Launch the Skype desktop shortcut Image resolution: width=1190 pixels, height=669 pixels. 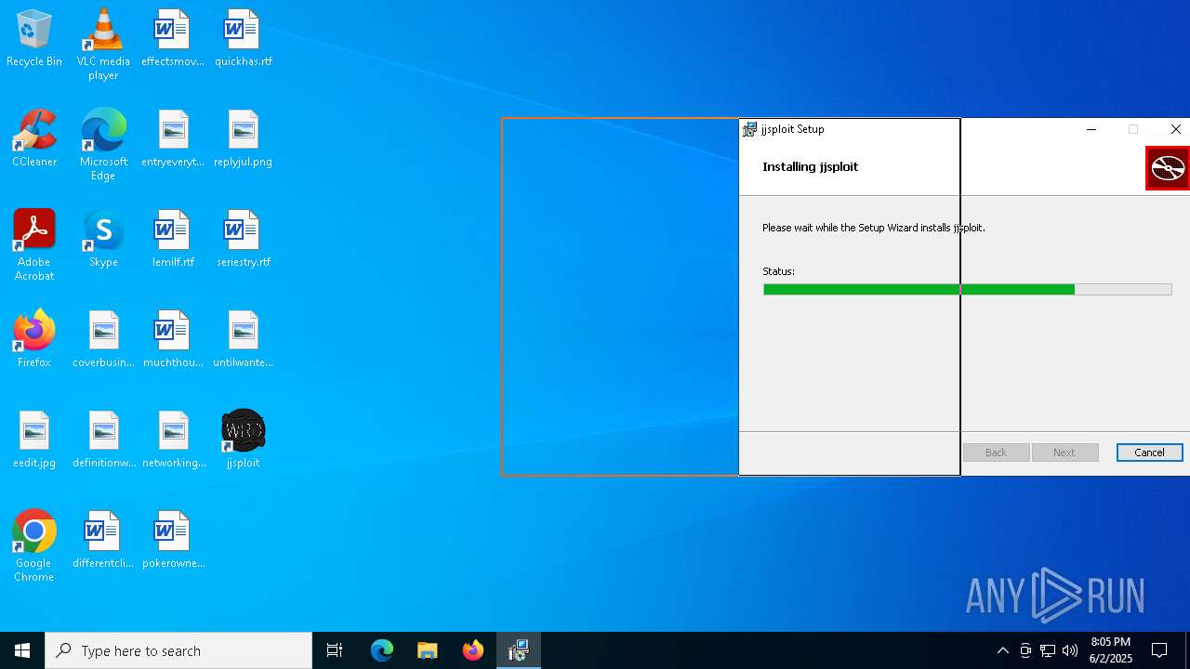pyautogui.click(x=103, y=240)
